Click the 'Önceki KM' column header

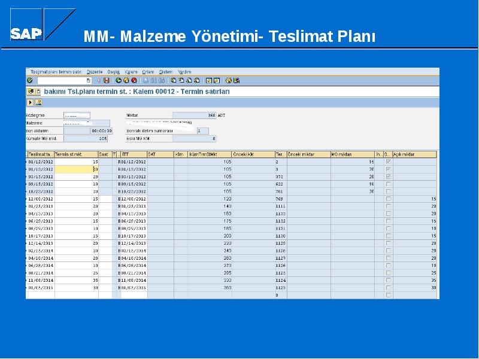253,154
